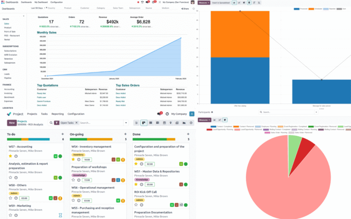Open Salesperson filter in Dashboards
Viewport: 351px width, 219px height.
(x=135, y=8)
